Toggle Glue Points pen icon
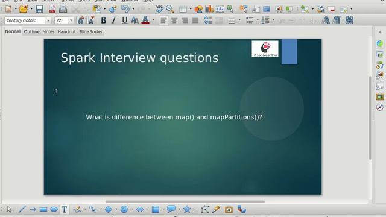This screenshot has width=386, height=217. 216,209
